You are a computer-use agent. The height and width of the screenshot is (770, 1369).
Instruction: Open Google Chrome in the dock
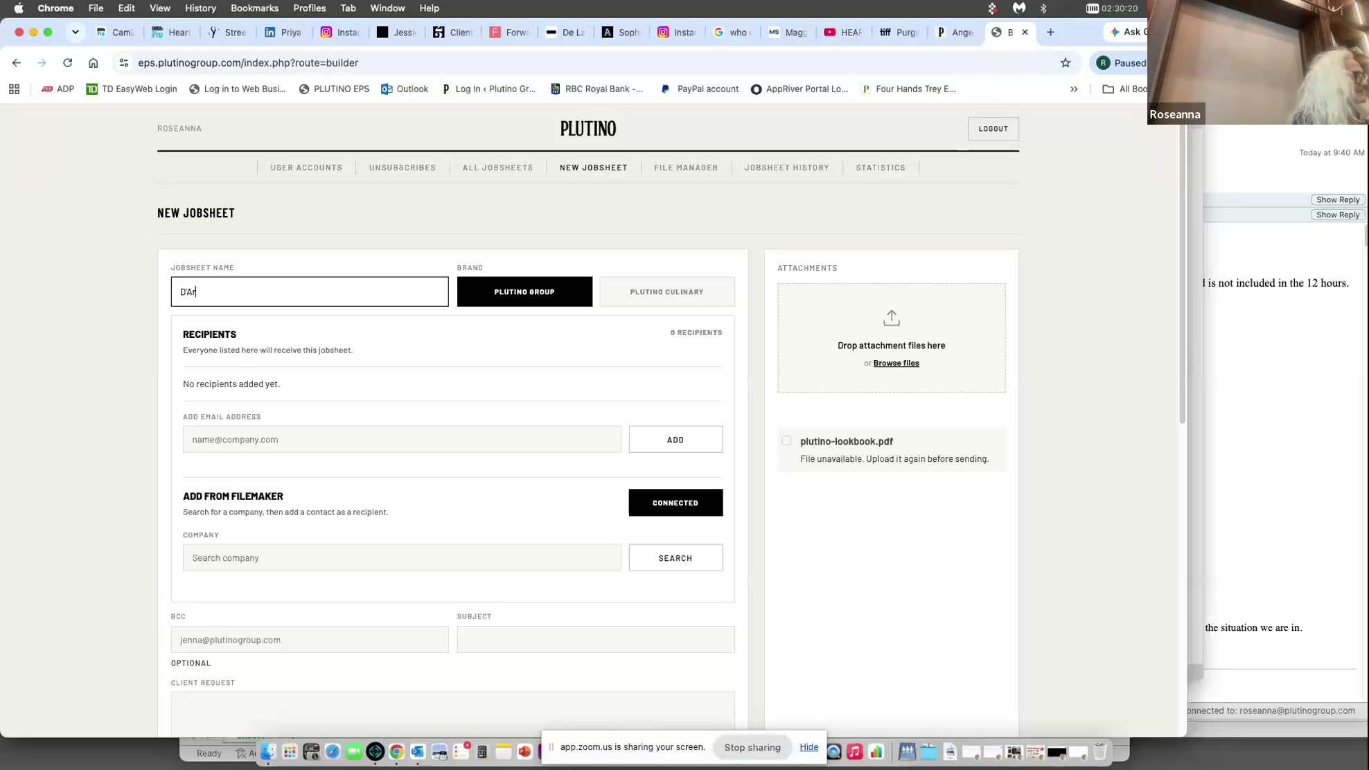396,752
